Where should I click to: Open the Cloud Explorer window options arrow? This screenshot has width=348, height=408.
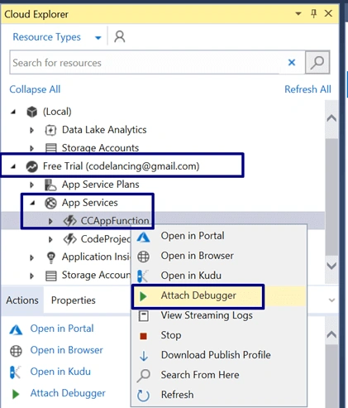tap(298, 13)
